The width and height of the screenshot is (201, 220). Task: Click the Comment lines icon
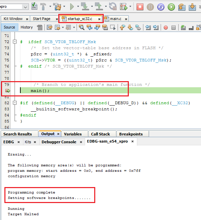pyautogui.click(x=183, y=27)
